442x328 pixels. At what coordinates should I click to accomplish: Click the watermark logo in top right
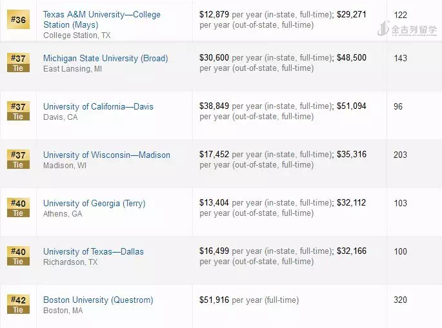[407, 30]
